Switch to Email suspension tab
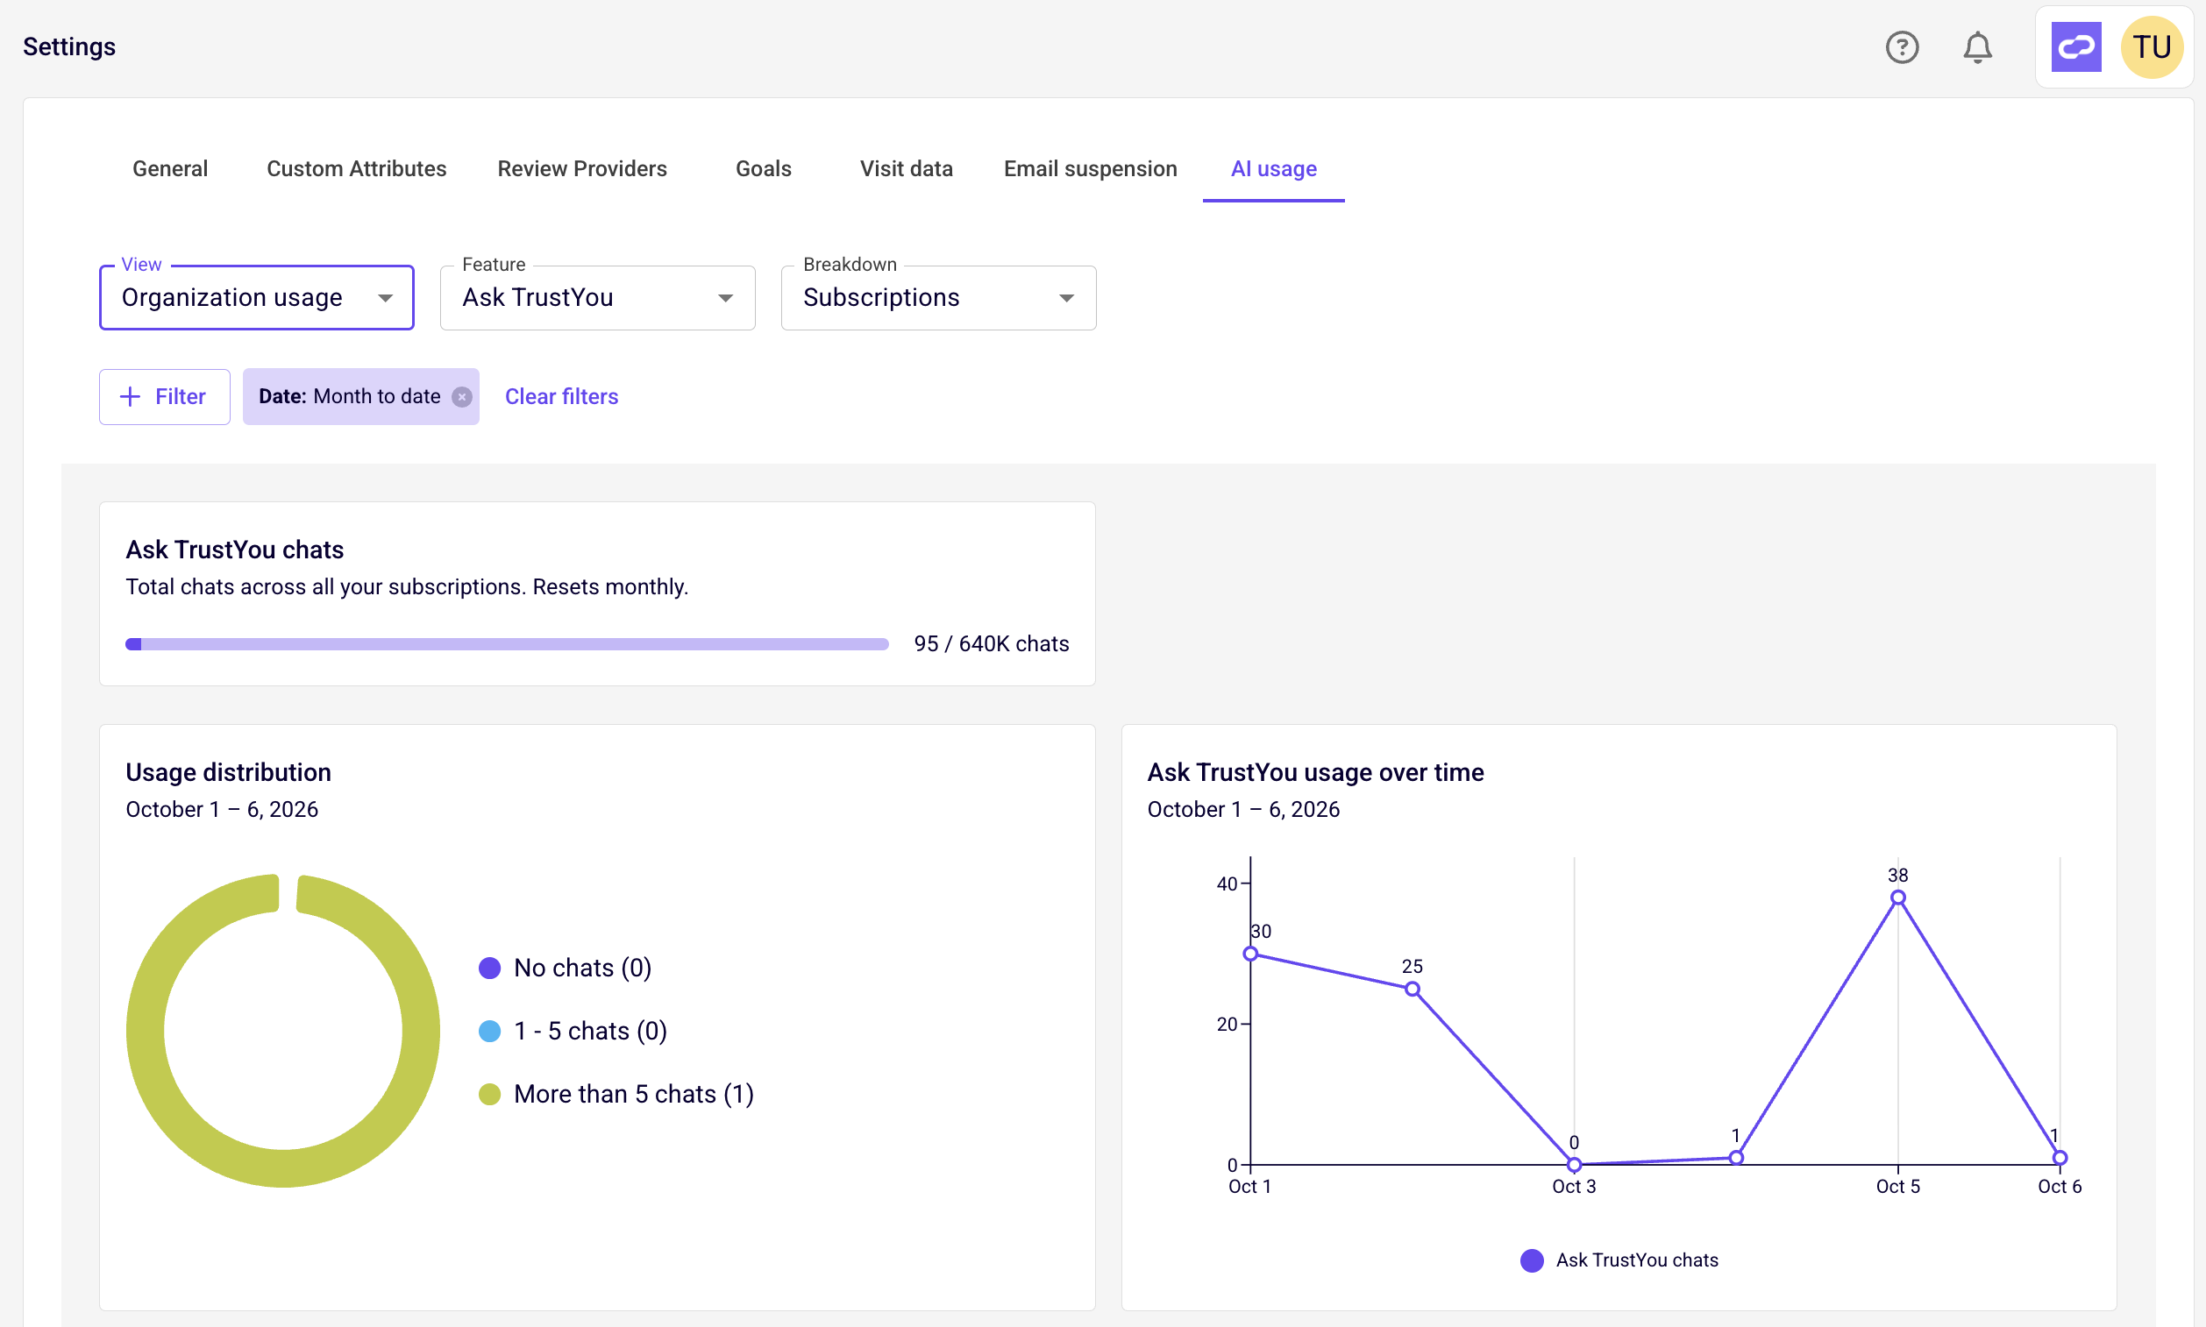 pos(1091,169)
